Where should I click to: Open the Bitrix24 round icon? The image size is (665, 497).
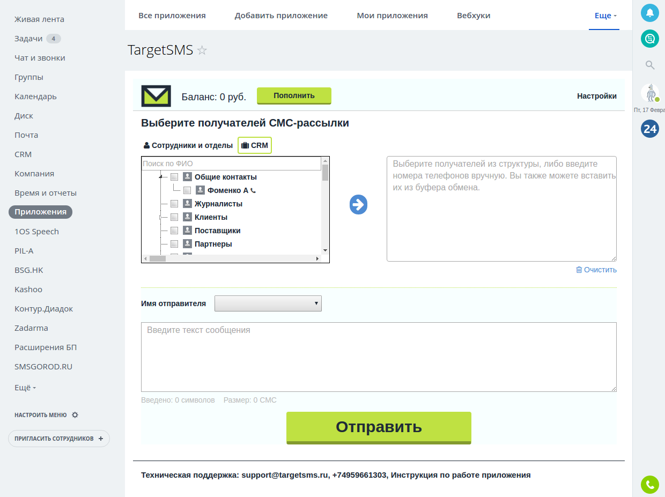pos(650,129)
